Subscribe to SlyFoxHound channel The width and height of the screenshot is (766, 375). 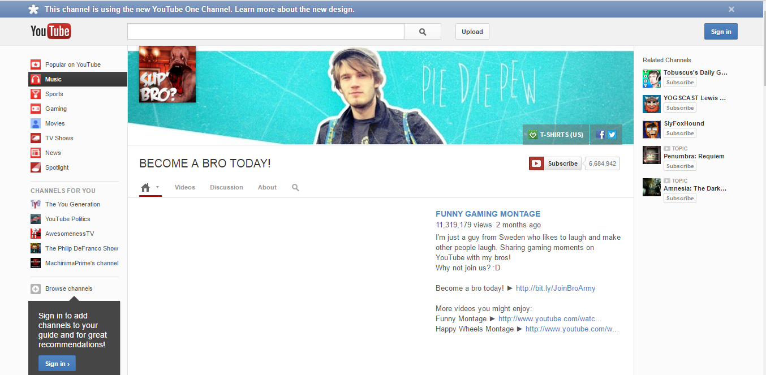pyautogui.click(x=680, y=133)
